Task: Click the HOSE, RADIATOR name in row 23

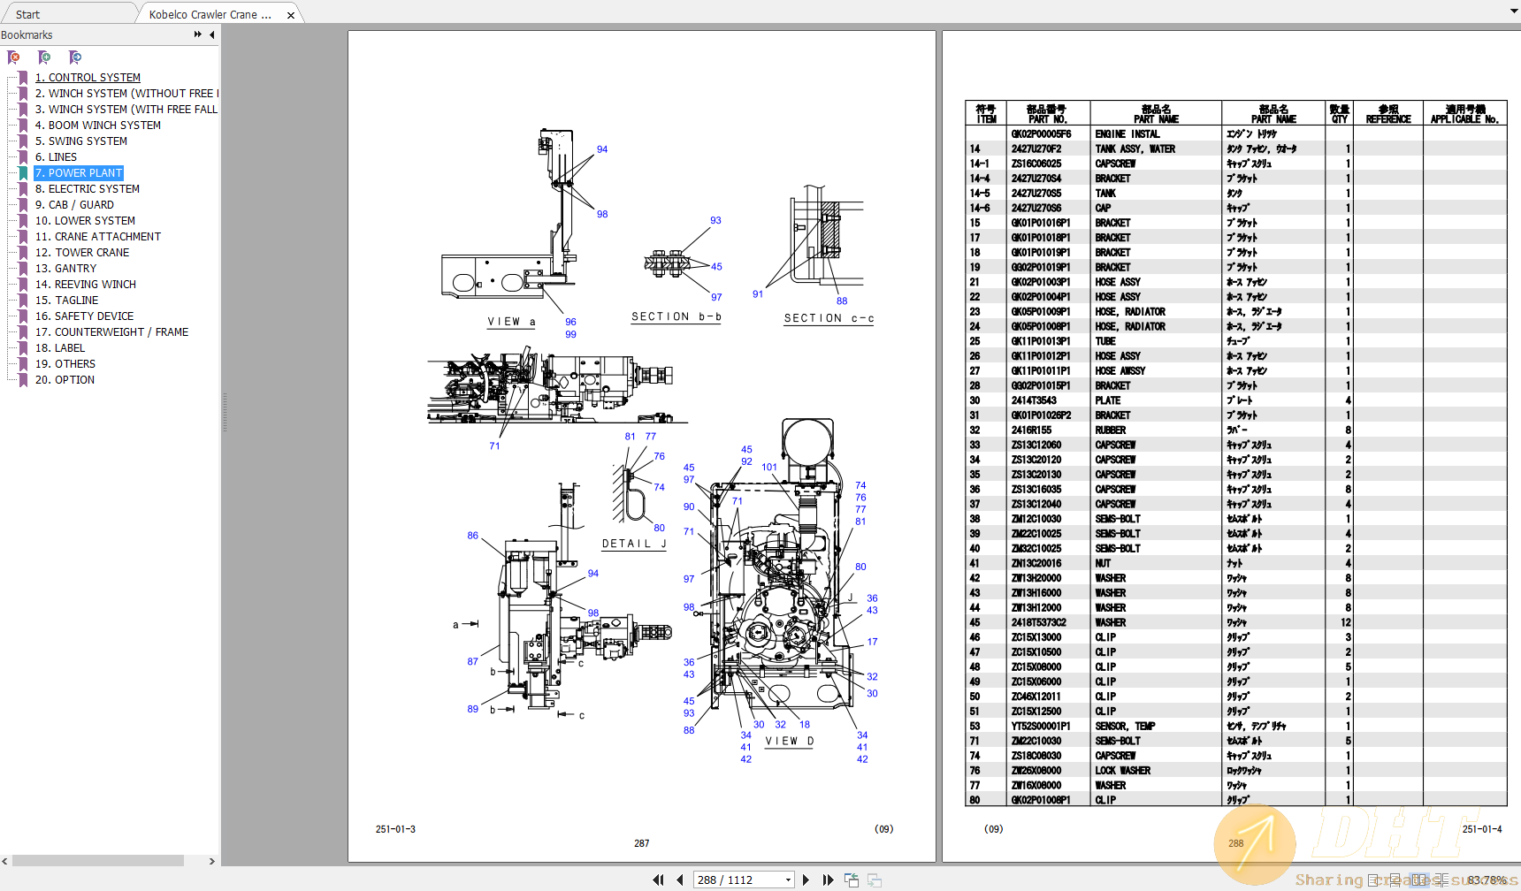Action: point(1130,312)
